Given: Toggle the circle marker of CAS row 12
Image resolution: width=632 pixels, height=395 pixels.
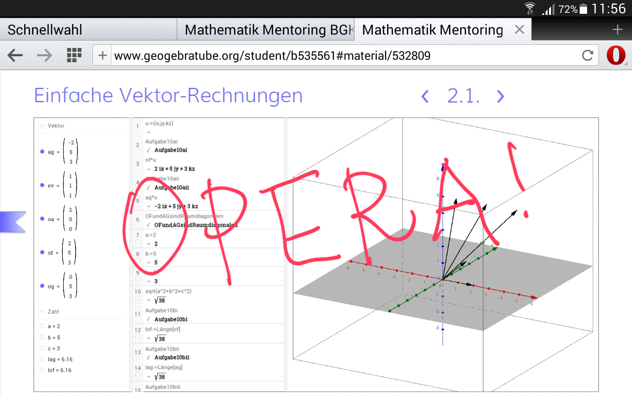Looking at the screenshot, I should (x=138, y=337).
